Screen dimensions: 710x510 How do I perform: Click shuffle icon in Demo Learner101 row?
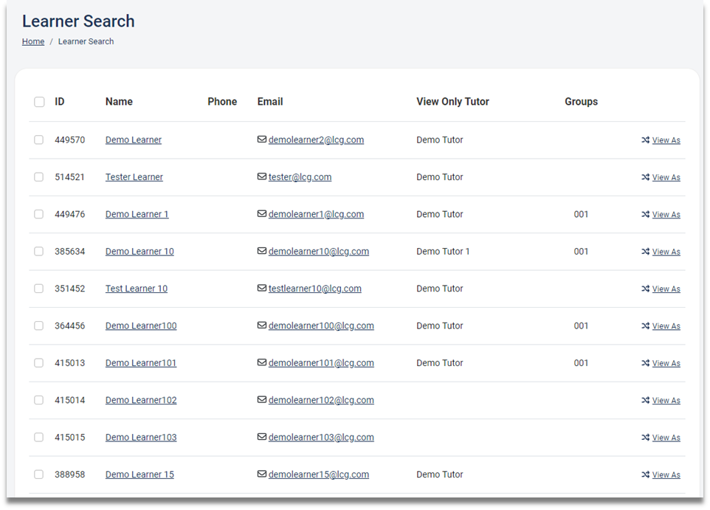click(x=645, y=363)
